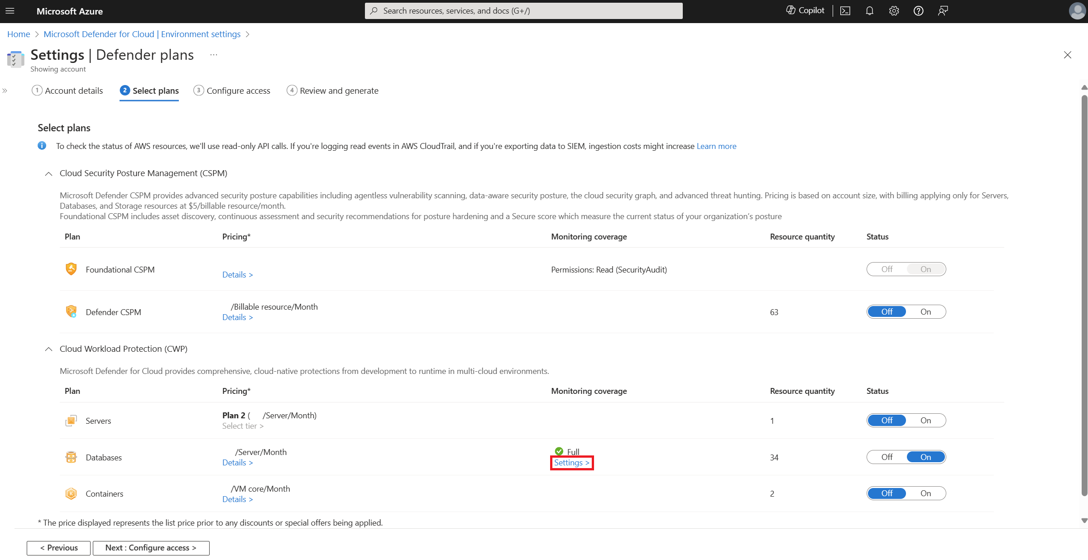Click the Previous button
1088x560 pixels.
tap(58, 548)
